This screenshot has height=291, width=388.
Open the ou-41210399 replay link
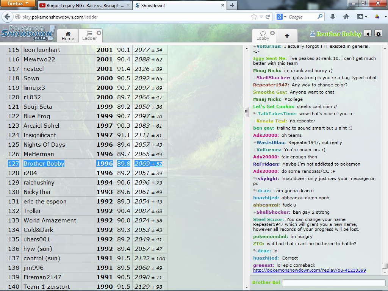[309, 270]
